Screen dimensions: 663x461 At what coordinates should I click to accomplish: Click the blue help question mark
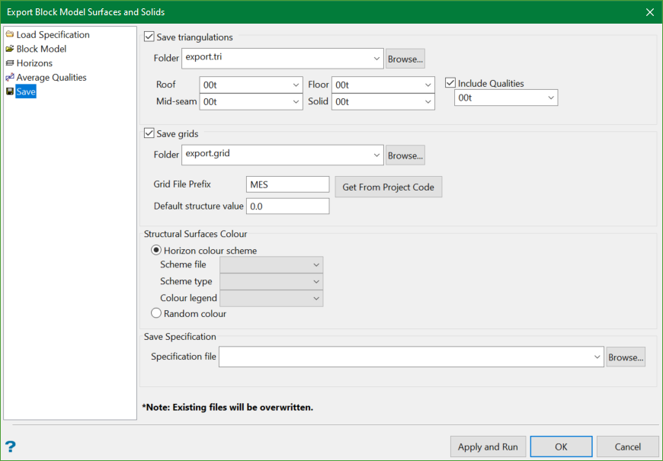(11, 447)
